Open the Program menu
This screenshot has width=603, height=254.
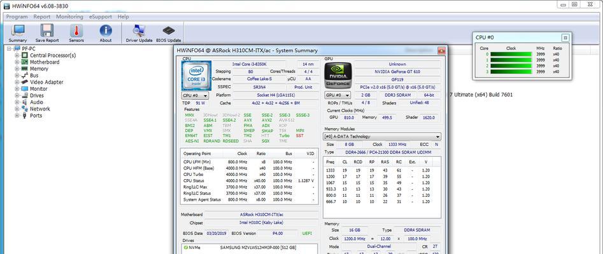click(x=17, y=17)
